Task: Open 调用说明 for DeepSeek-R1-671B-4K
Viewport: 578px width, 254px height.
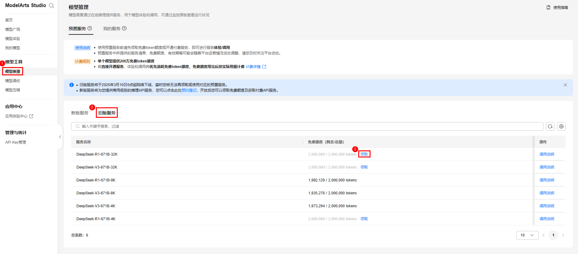Action: point(547,219)
